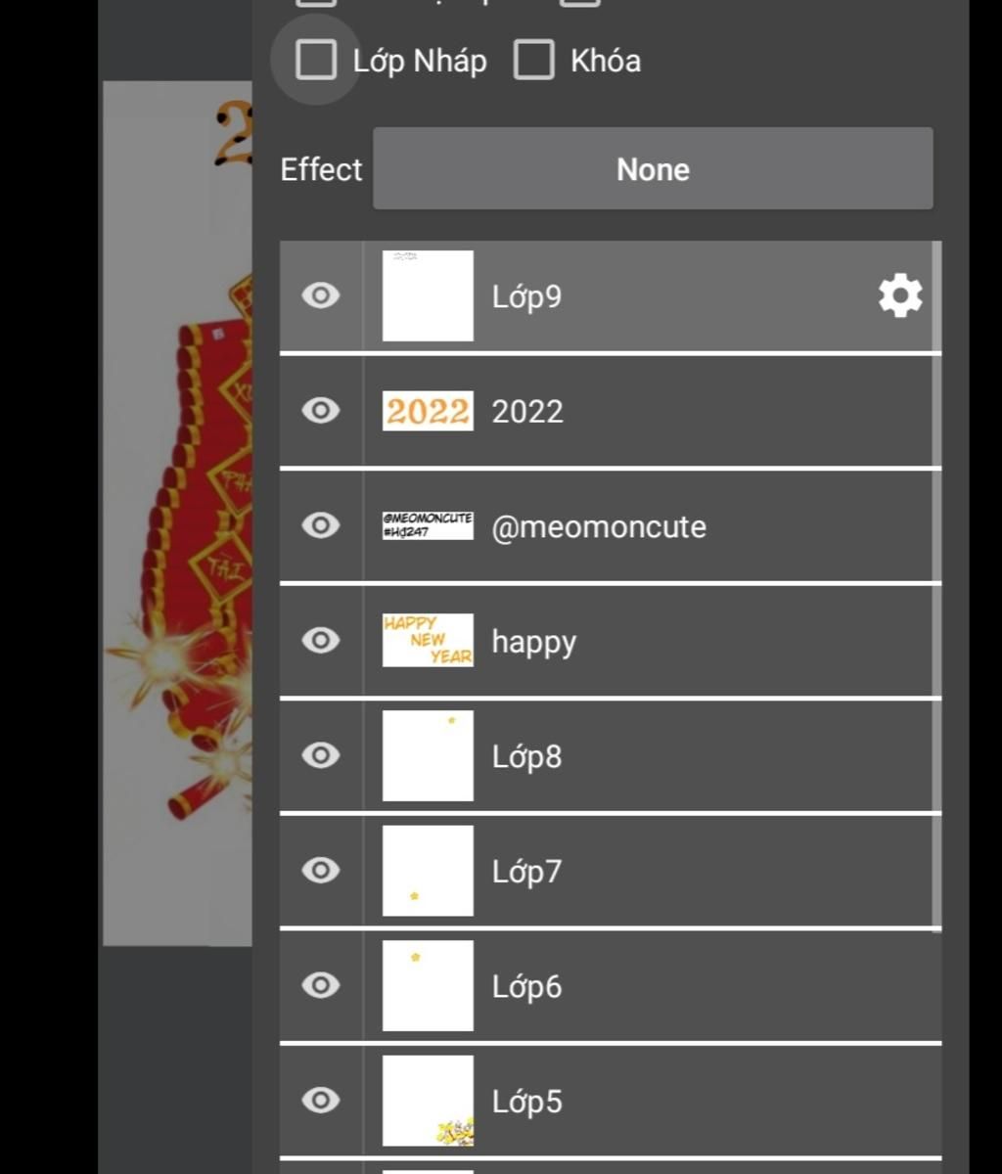1002x1174 pixels.
Task: Open settings gear for Lớp9 layer
Action: tap(899, 295)
